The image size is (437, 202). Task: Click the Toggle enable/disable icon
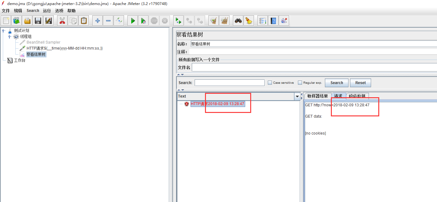coord(119,21)
